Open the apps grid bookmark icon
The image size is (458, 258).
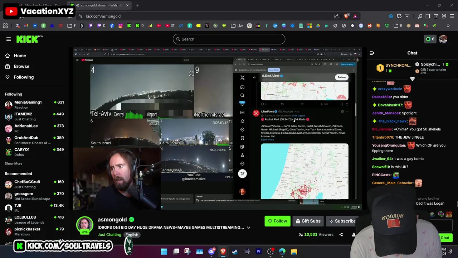pyautogui.click(x=5, y=26)
